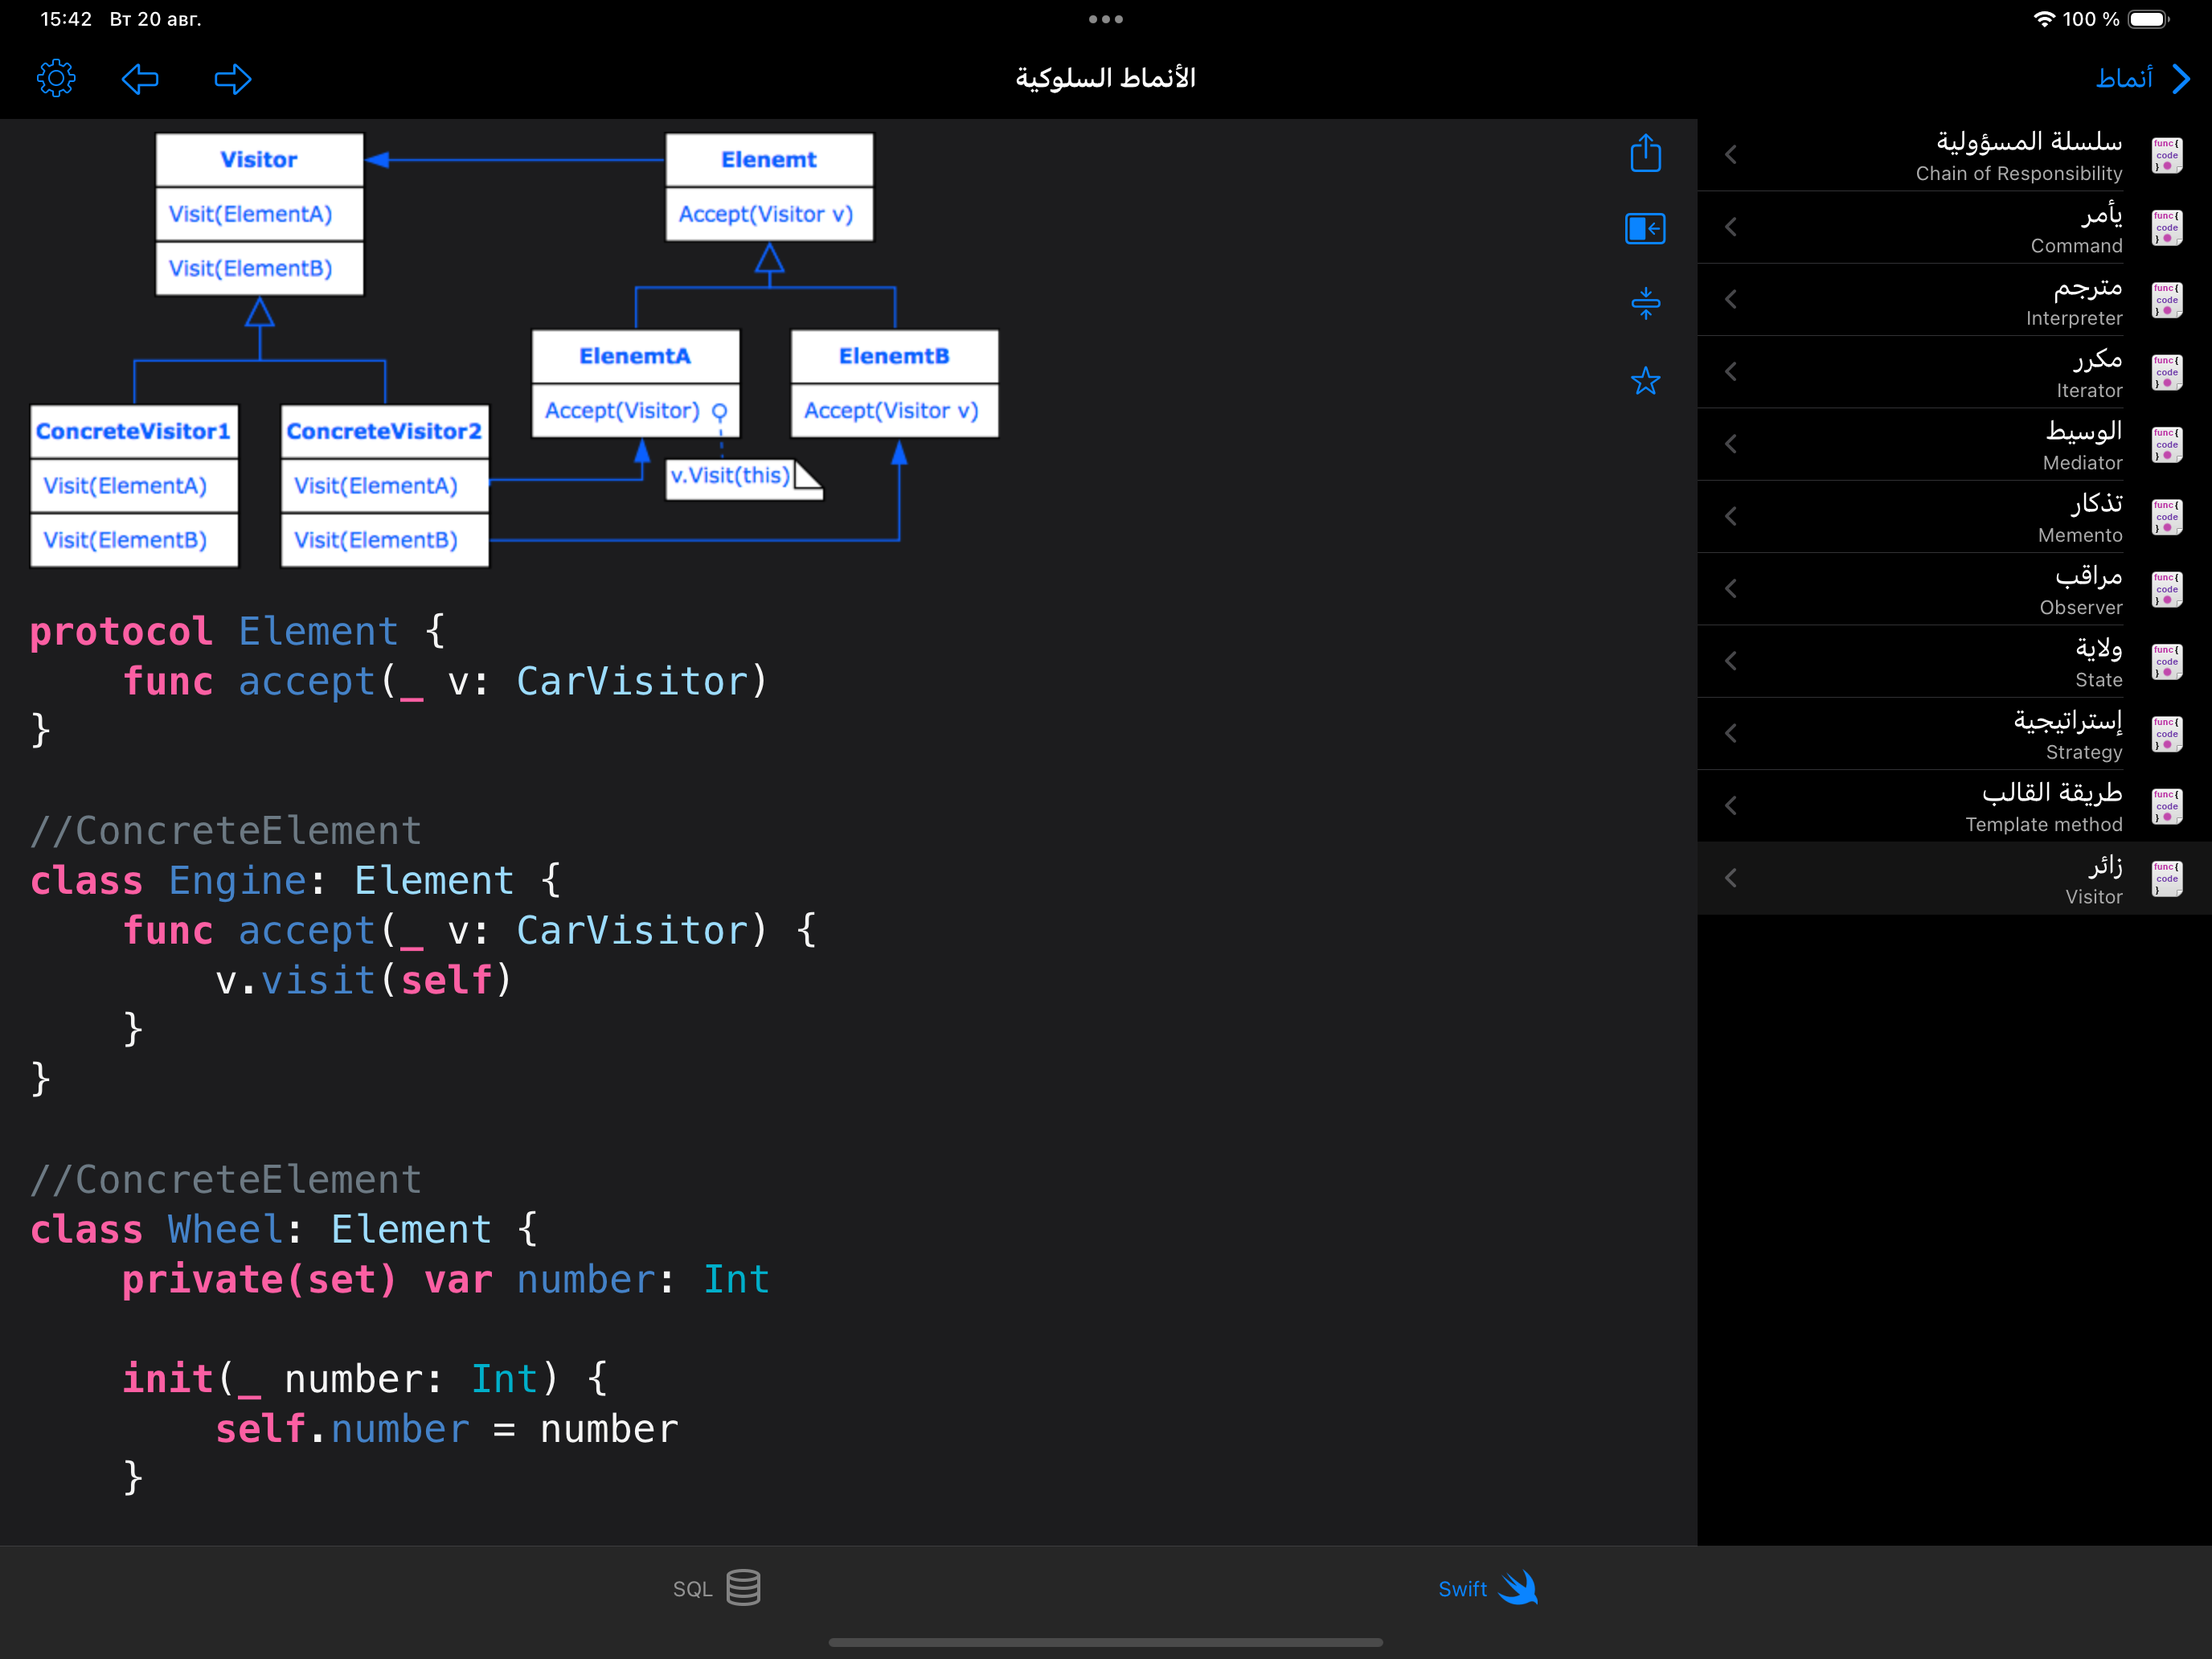Go forward with the right arrow icon
Viewport: 2212px width, 1659px height.
coord(233,79)
